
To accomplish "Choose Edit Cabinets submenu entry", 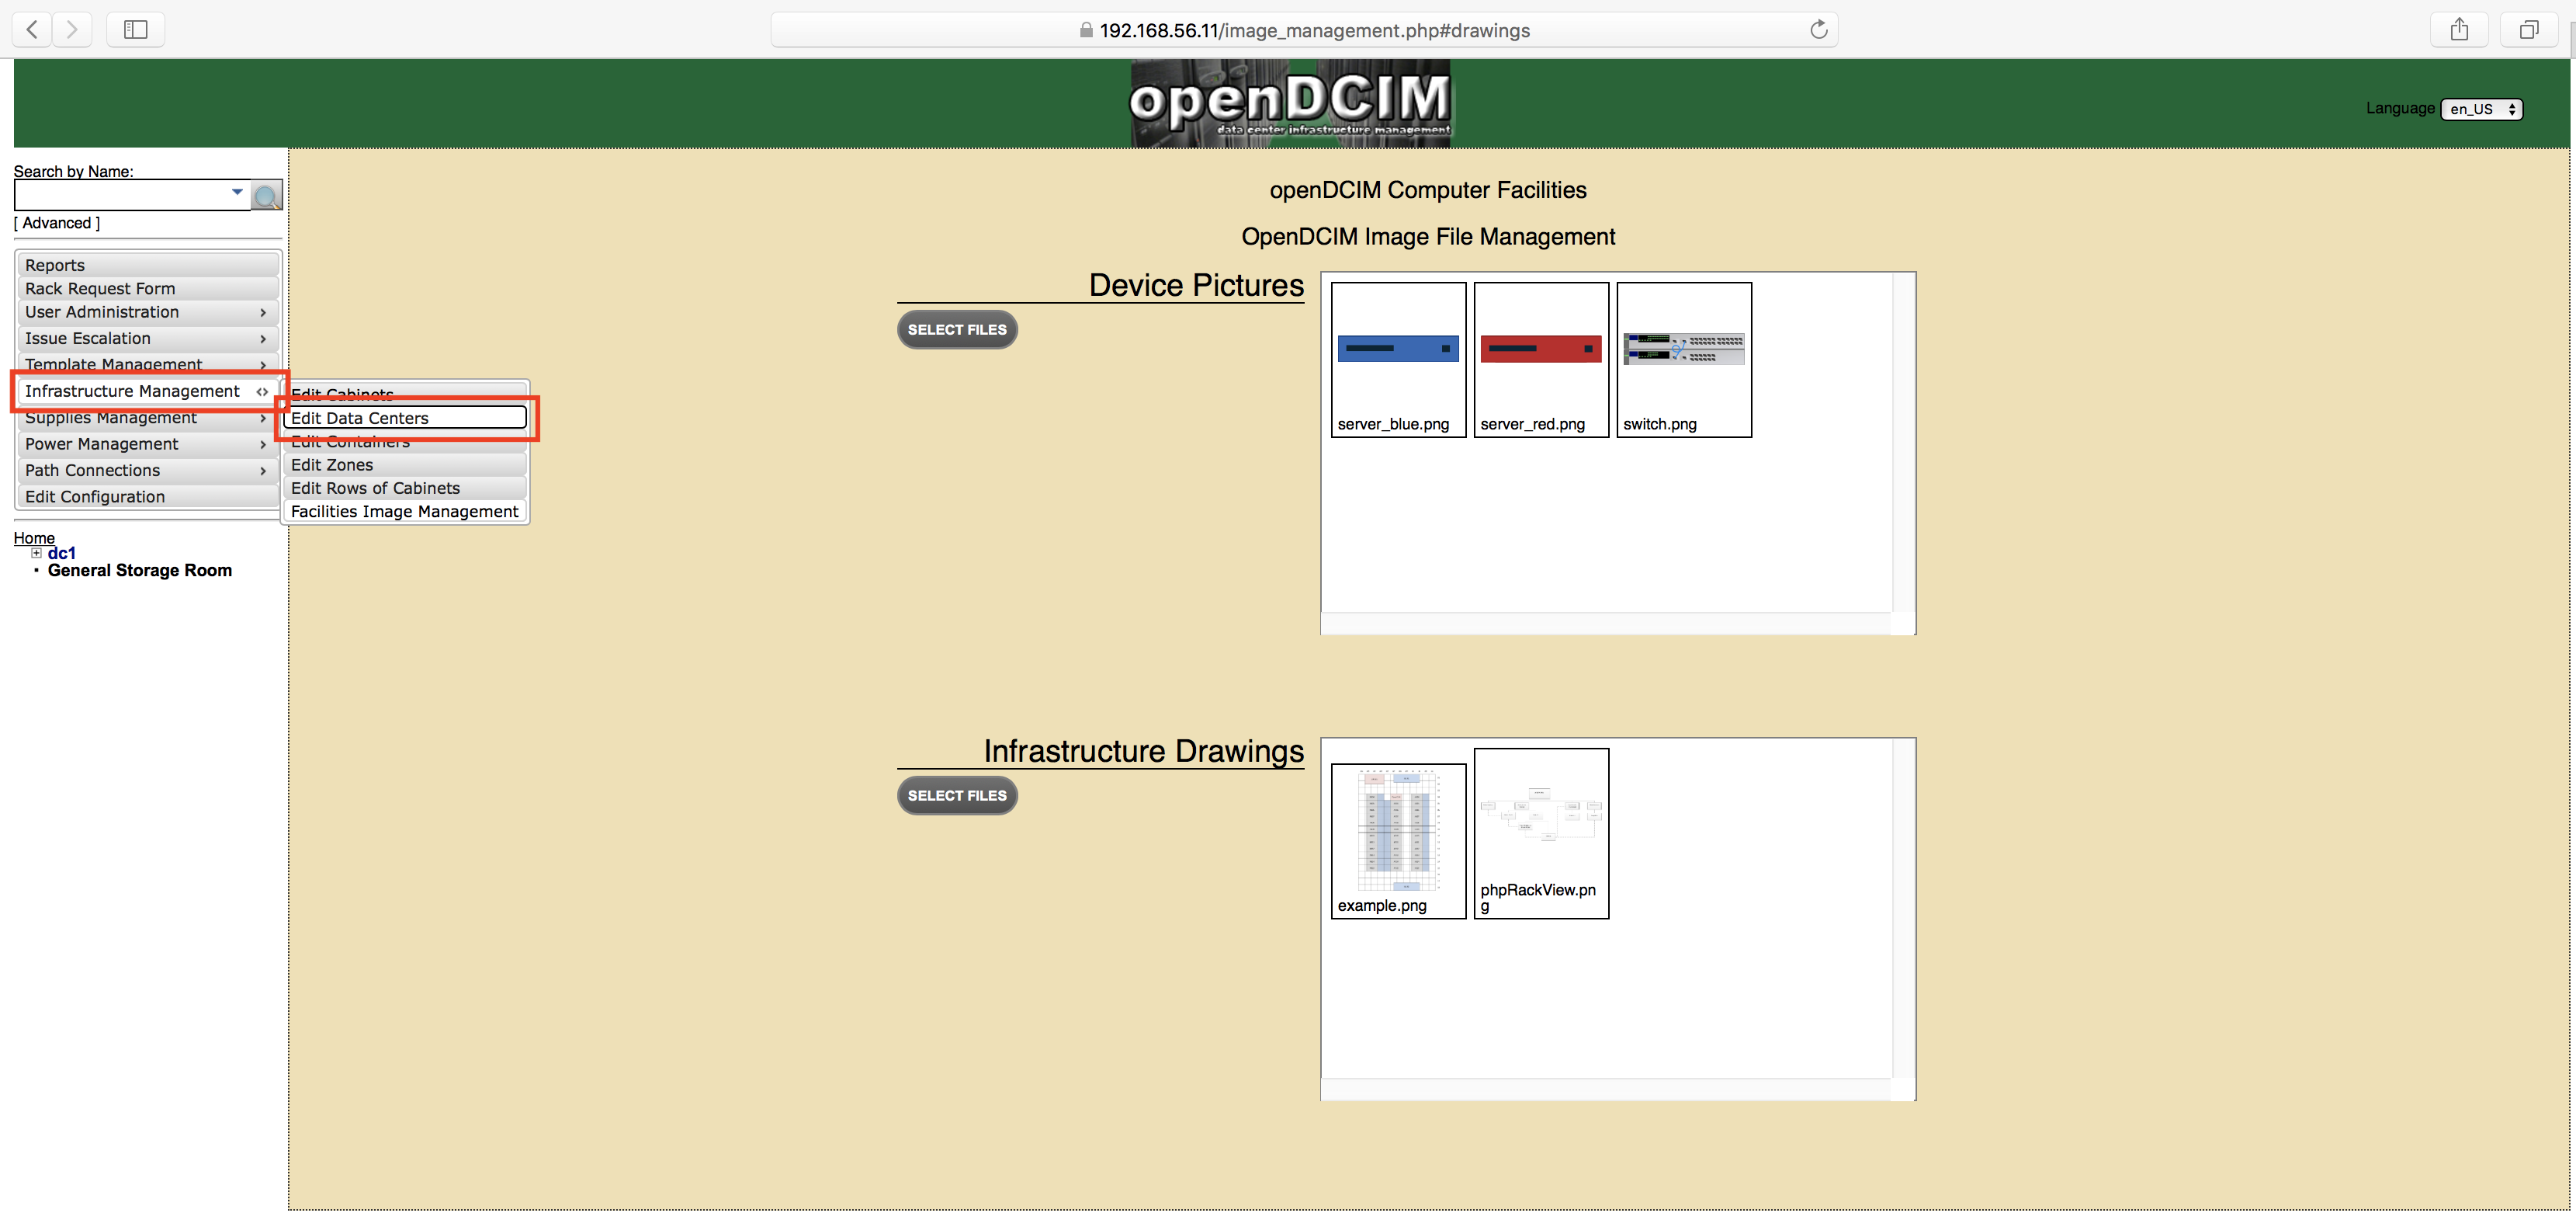I will pos(405,393).
